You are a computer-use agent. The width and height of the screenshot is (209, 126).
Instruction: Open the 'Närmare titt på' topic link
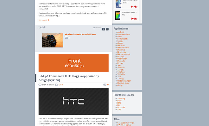124,54
